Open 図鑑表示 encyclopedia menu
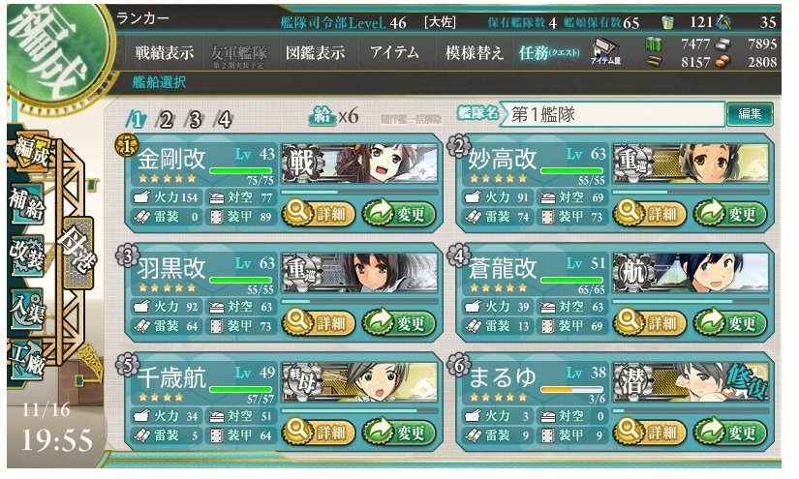The height and width of the screenshot is (479, 799). [315, 53]
